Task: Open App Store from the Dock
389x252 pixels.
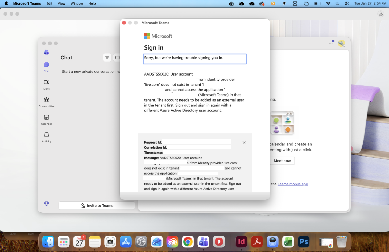Action: pos(126,242)
